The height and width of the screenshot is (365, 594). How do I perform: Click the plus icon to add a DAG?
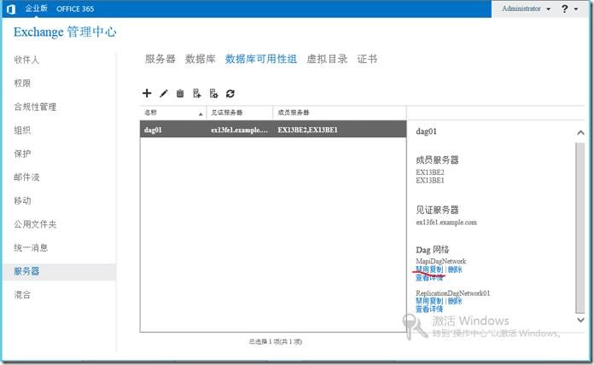pyautogui.click(x=147, y=93)
